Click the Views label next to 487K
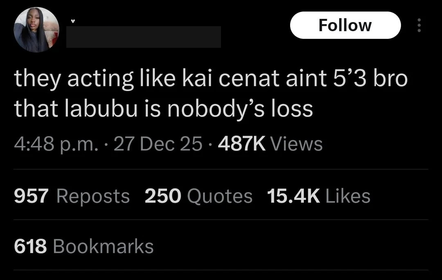 [297, 143]
